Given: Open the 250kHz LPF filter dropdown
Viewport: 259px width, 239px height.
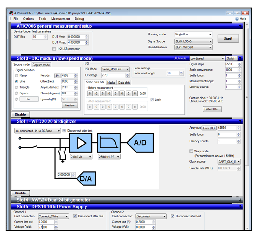Looking at the screenshot, I should pyautogui.click(x=109, y=157).
